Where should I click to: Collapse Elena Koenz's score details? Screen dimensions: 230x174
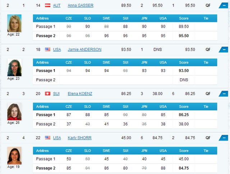(224, 94)
